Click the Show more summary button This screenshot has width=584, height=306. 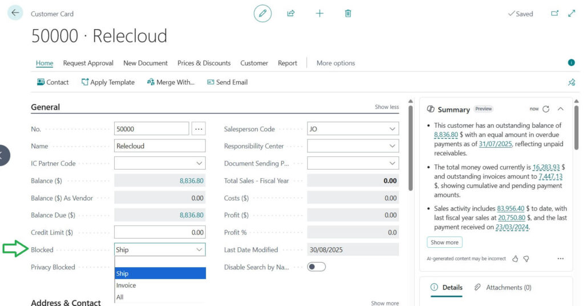coord(444,242)
